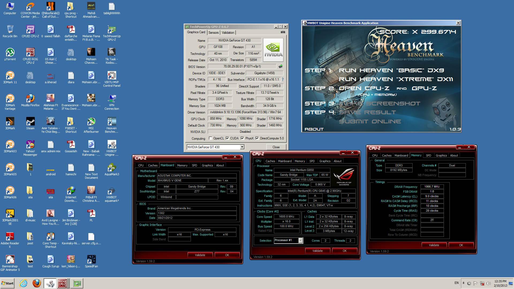Image resolution: width=514 pixels, height=289 pixels.
Task: Click the NVIDIA logo in GPU-Z
Action: (273, 50)
